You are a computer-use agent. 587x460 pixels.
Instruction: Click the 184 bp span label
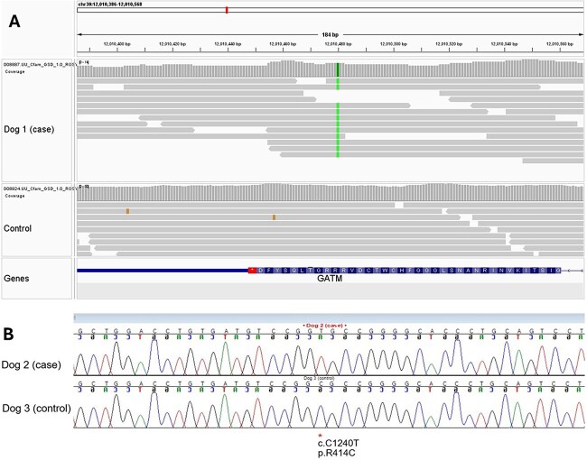331,35
